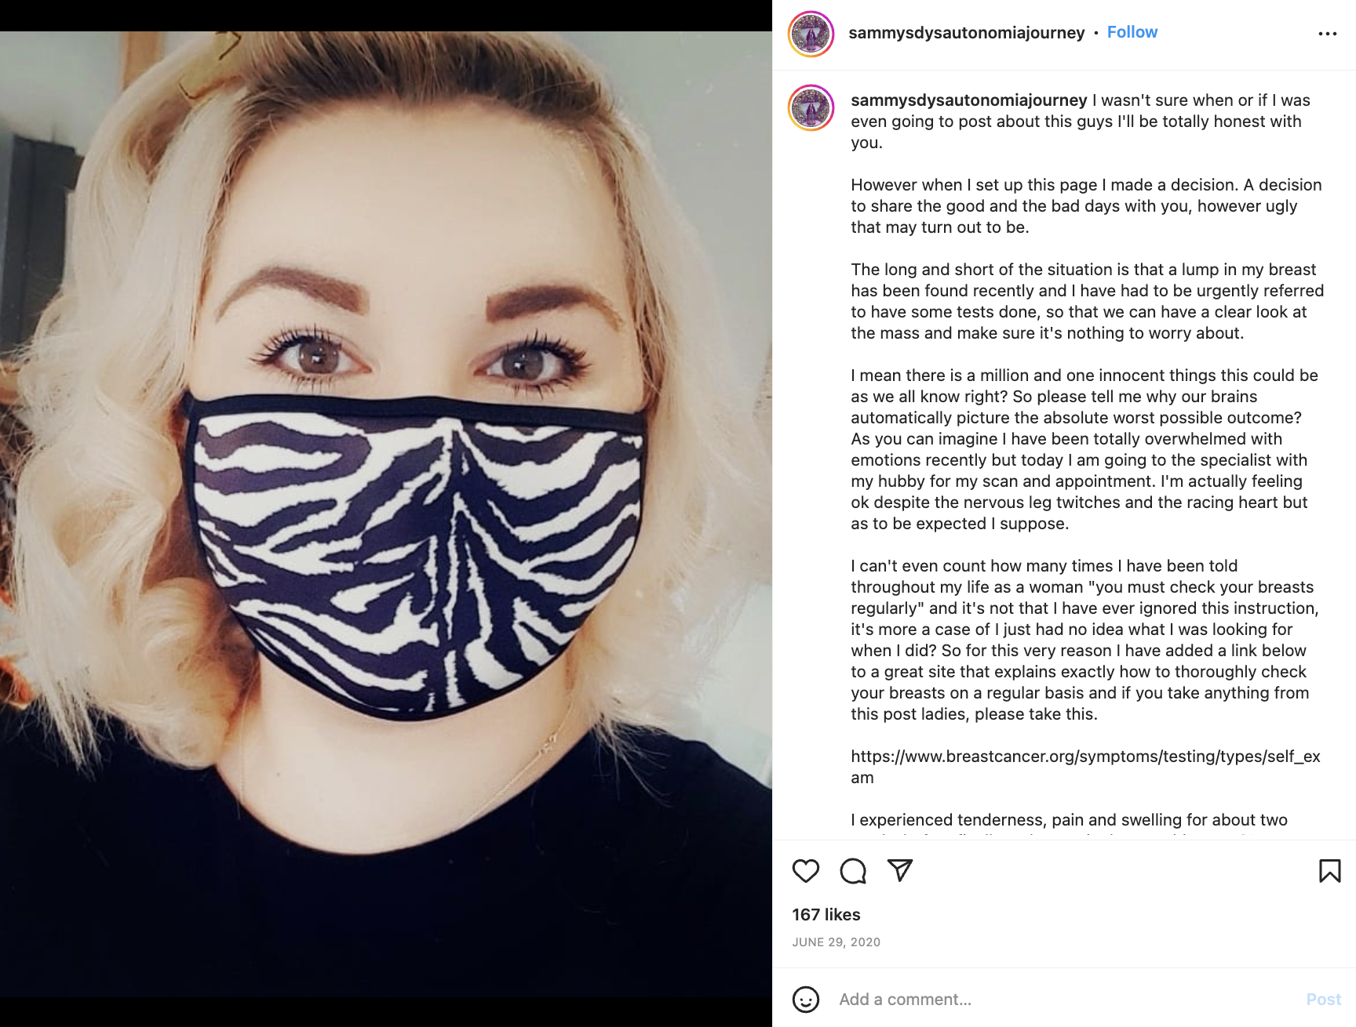The height and width of the screenshot is (1027, 1356).
Task: Click the caption paragraph about the specialist
Action: click(x=1085, y=449)
